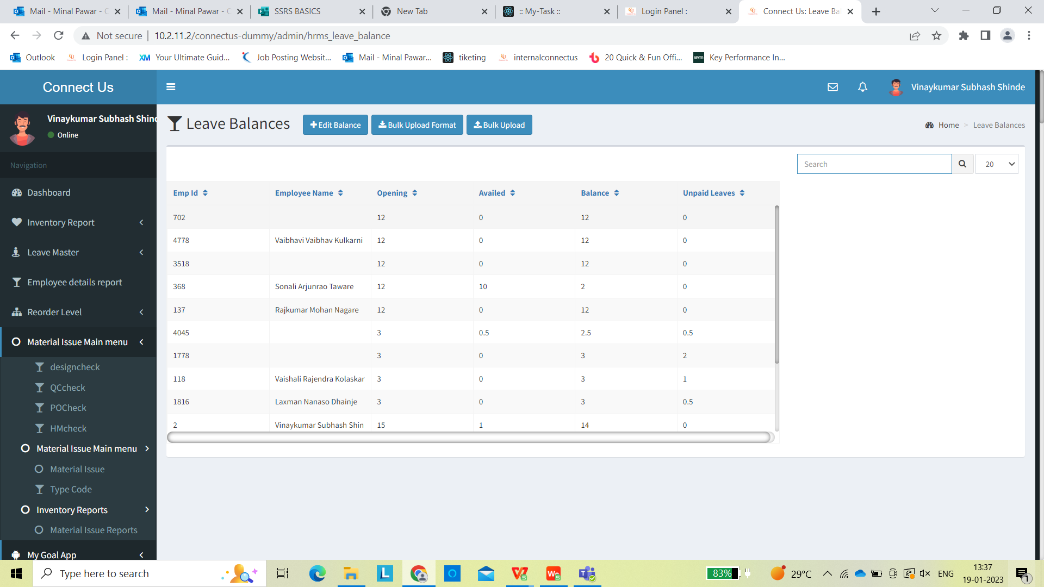Change rows-per-page dropdown showing 20
Viewport: 1044px width, 587px height.
(x=997, y=164)
